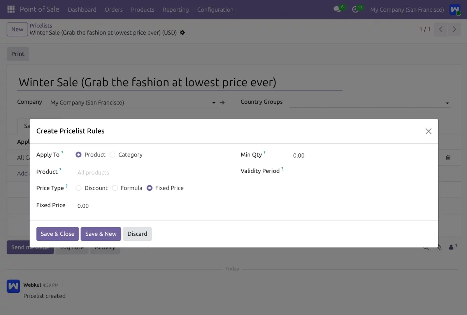Go to previous record arrow
Image resolution: width=467 pixels, height=315 pixels.
[441, 29]
